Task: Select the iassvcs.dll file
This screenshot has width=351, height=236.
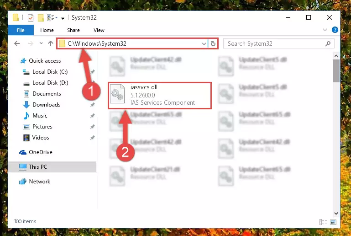Action: 160,96
